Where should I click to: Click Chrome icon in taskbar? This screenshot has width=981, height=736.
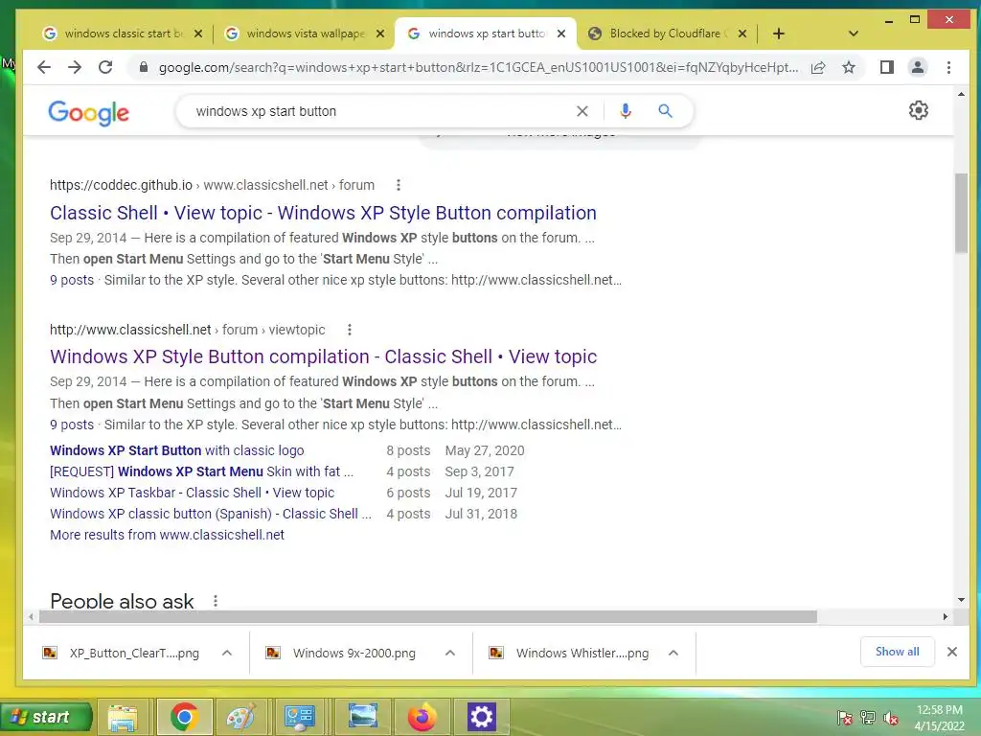[184, 717]
